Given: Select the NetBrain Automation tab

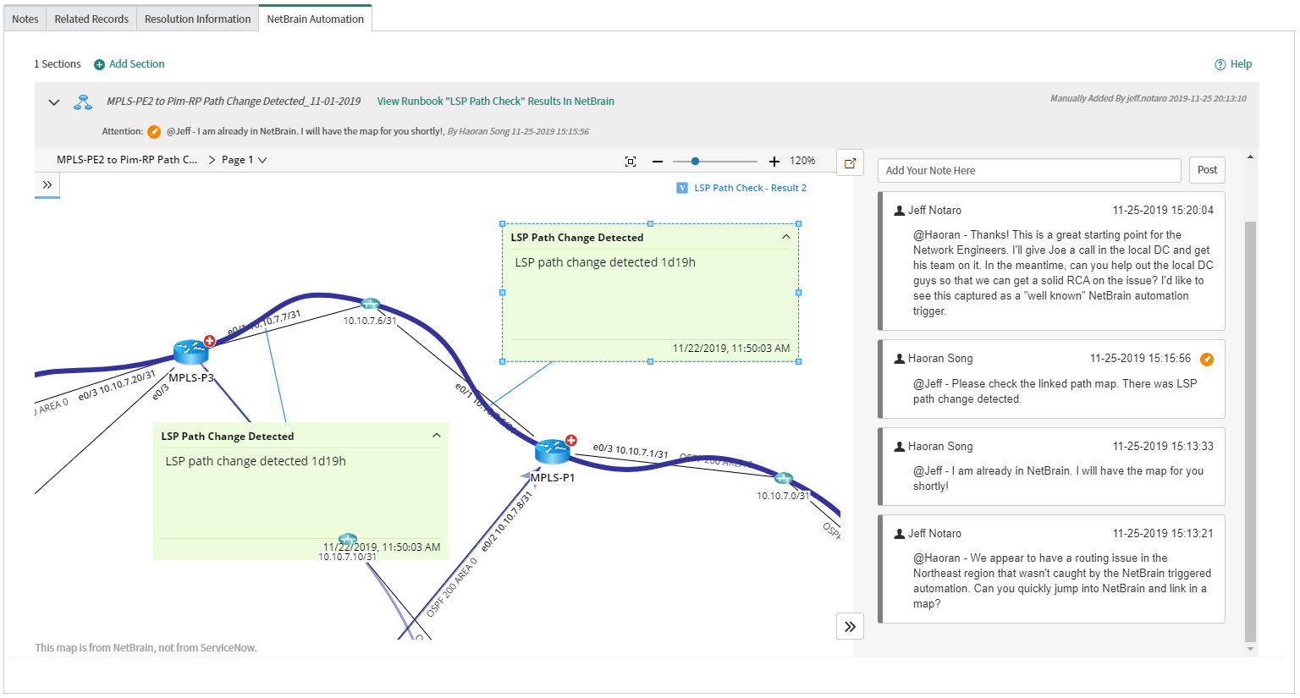Looking at the screenshot, I should pyautogui.click(x=315, y=19).
